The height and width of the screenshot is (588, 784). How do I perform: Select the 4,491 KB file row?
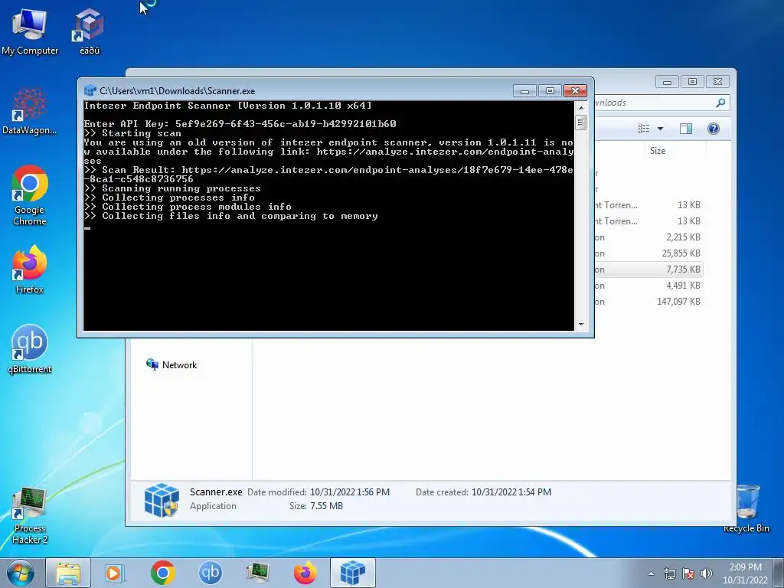648,285
